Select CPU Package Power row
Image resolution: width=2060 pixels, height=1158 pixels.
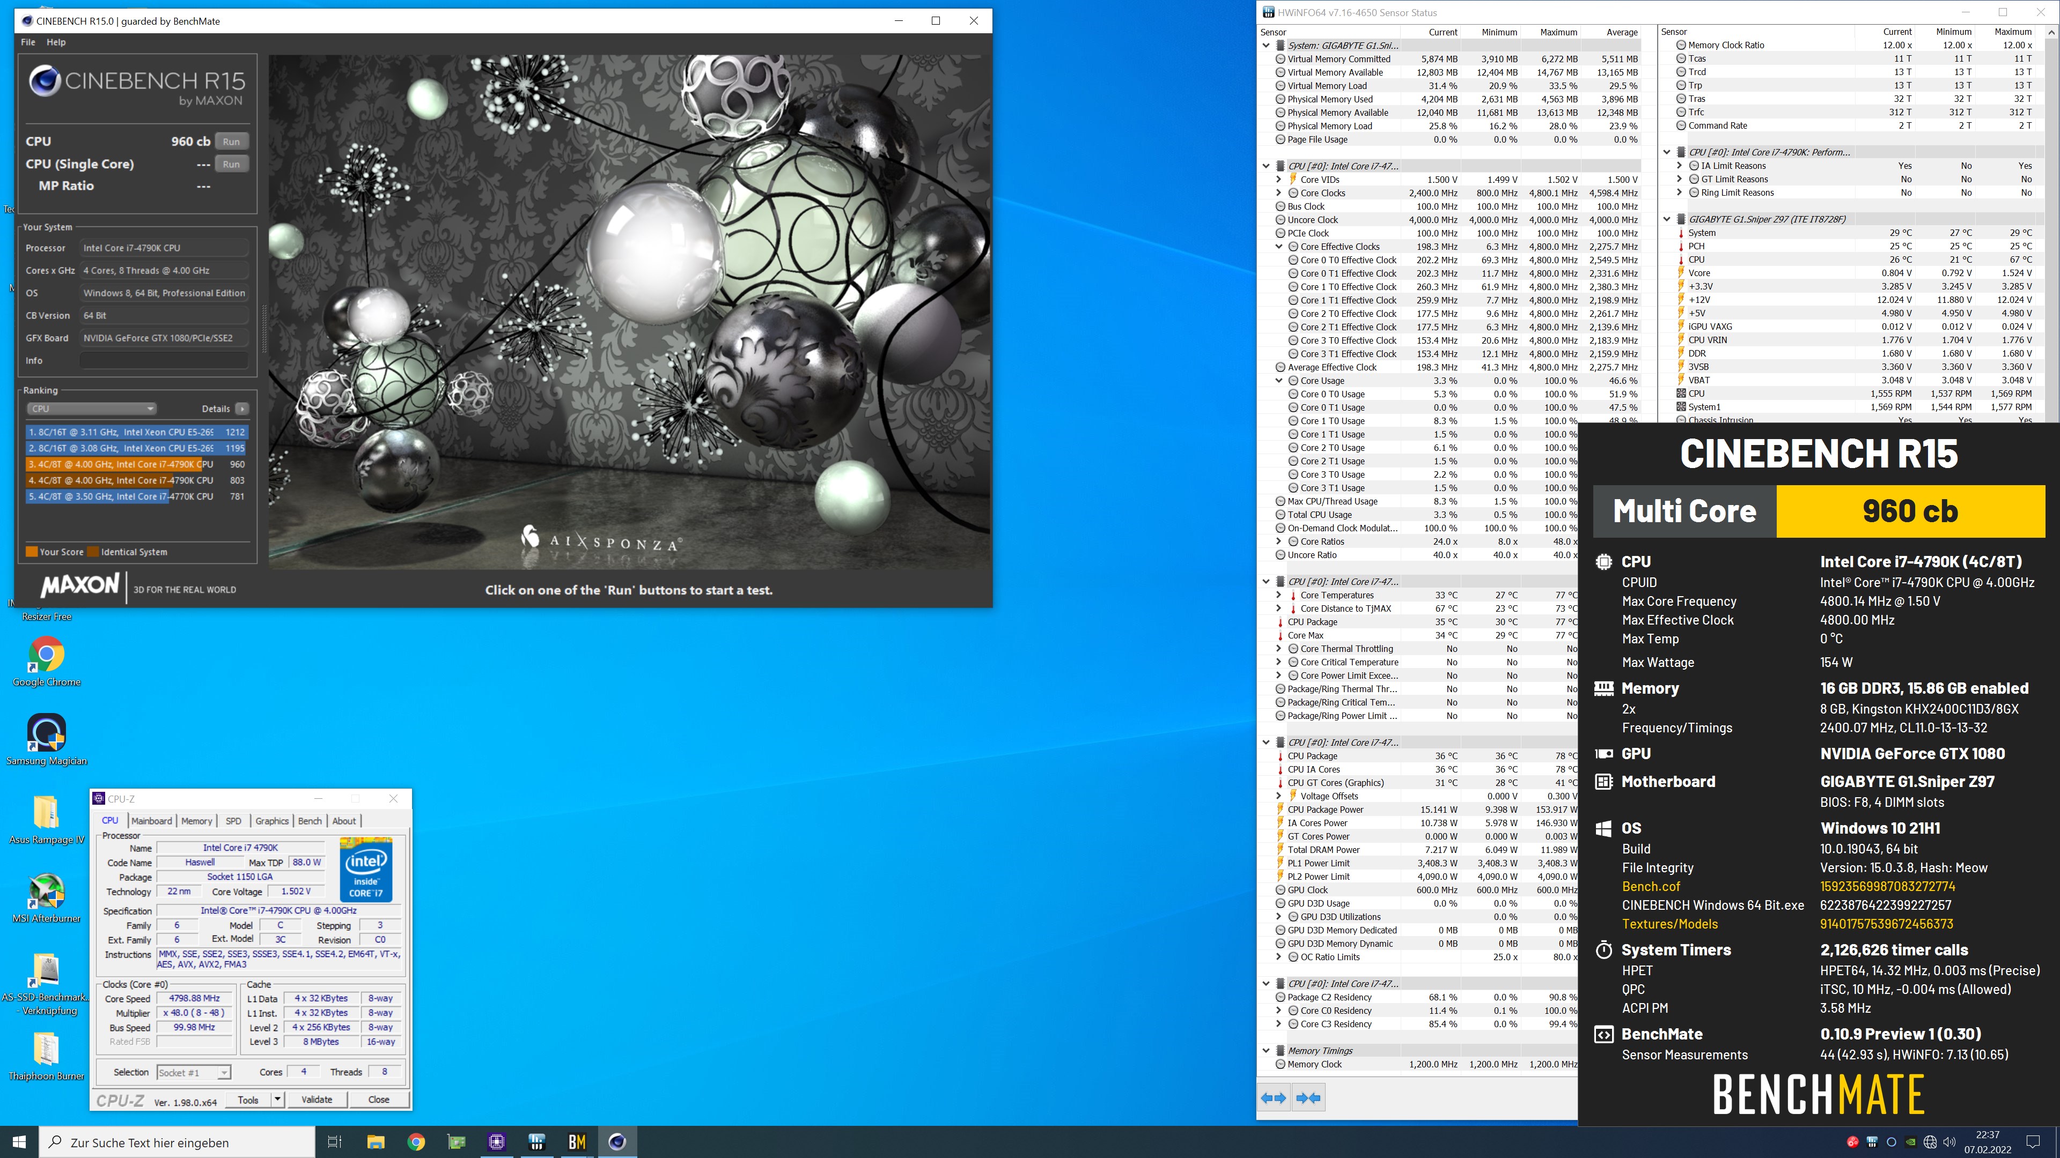[1426, 810]
